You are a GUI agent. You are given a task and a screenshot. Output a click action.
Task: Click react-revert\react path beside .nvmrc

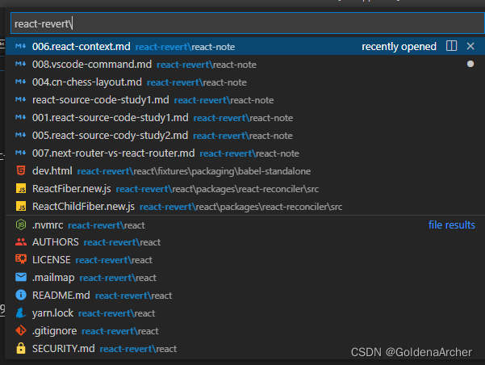coord(107,225)
